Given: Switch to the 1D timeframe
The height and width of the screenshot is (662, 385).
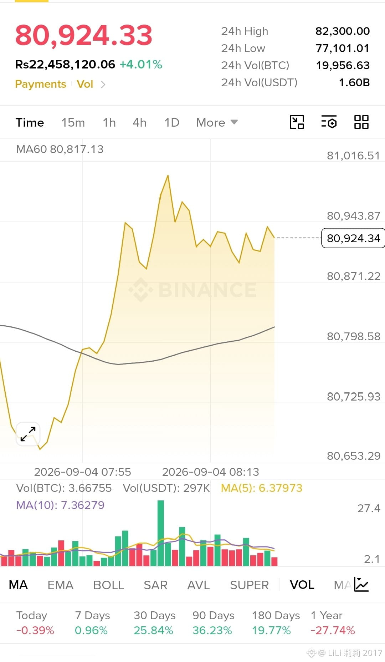Looking at the screenshot, I should pos(171,122).
